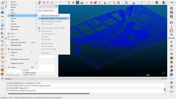Screen dimensions: 176x99
Task: Click the ground points classified console line
Action: point(29,86)
